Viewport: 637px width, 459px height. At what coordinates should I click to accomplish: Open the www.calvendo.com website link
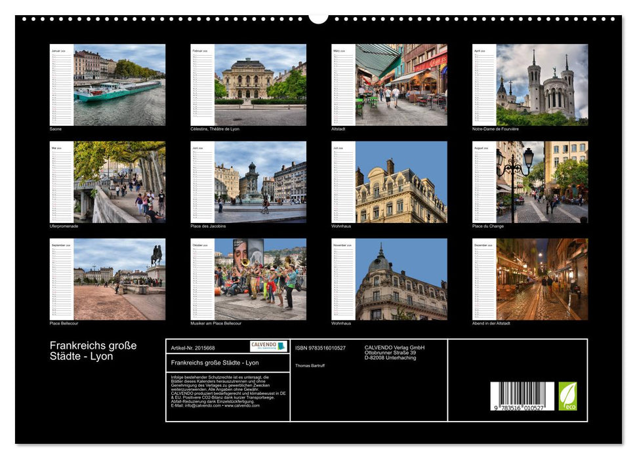[x=241, y=406]
